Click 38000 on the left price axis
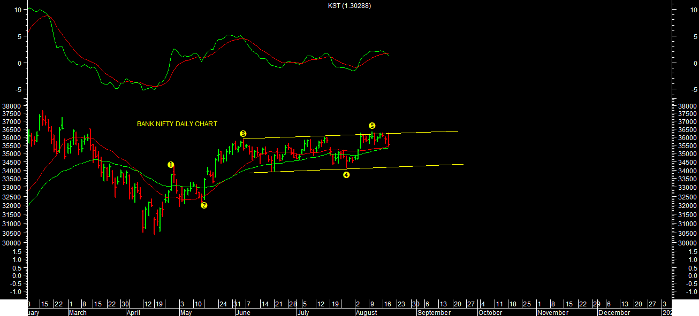 pyautogui.click(x=12, y=106)
